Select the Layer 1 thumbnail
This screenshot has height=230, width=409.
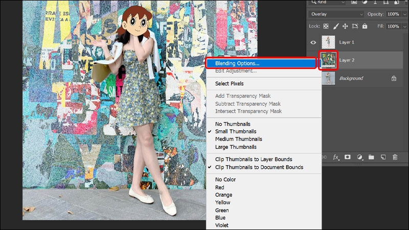click(x=328, y=42)
